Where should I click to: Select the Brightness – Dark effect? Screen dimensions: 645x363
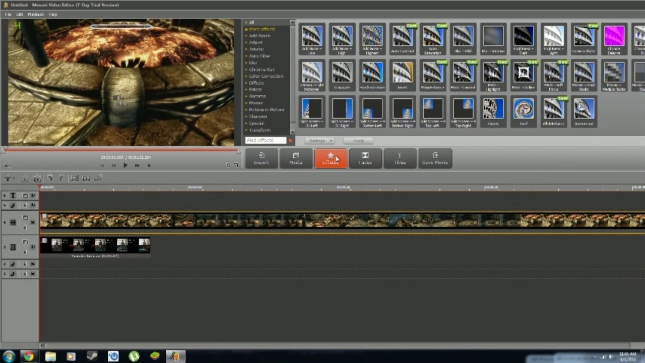tap(524, 39)
